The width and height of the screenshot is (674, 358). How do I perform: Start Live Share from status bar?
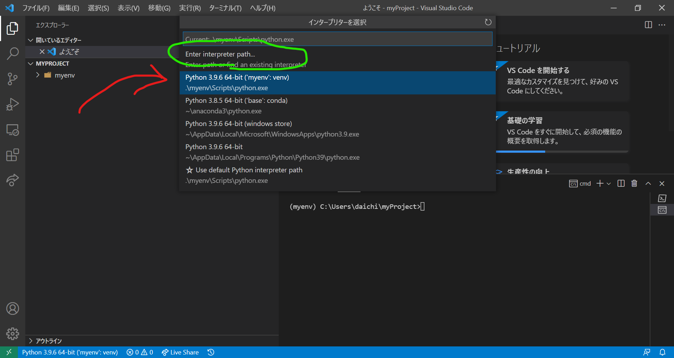click(x=180, y=352)
